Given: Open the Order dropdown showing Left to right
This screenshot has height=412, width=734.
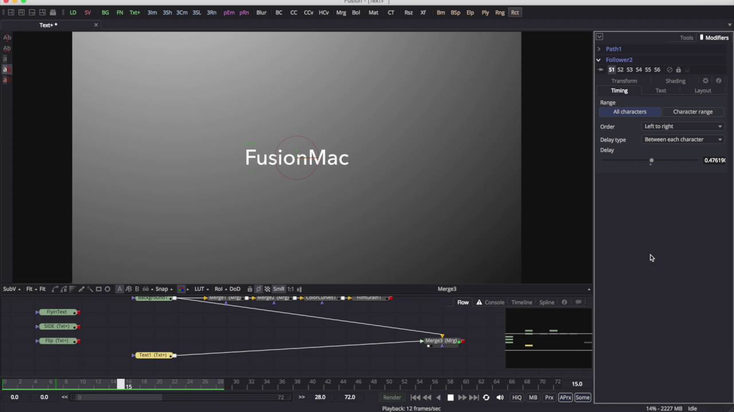Looking at the screenshot, I should click(683, 126).
